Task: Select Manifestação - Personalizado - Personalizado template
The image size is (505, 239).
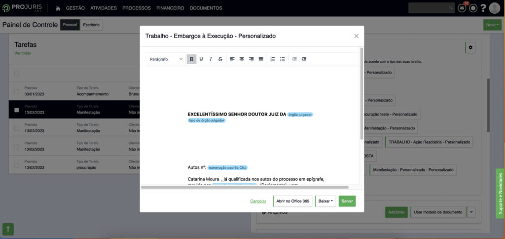Action: tap(413, 170)
